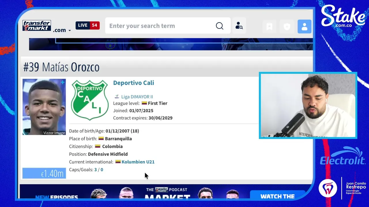Click the Transfermarkt logo
This screenshot has width=369, height=207.
click(x=37, y=26)
